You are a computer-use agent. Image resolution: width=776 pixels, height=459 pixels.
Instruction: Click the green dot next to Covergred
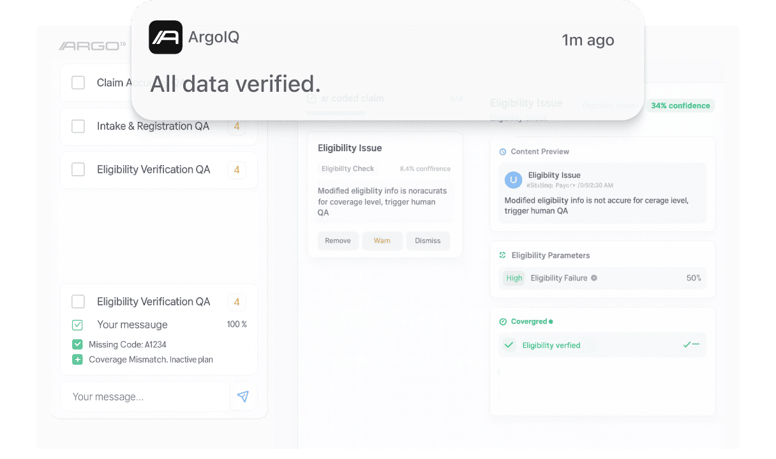point(551,322)
